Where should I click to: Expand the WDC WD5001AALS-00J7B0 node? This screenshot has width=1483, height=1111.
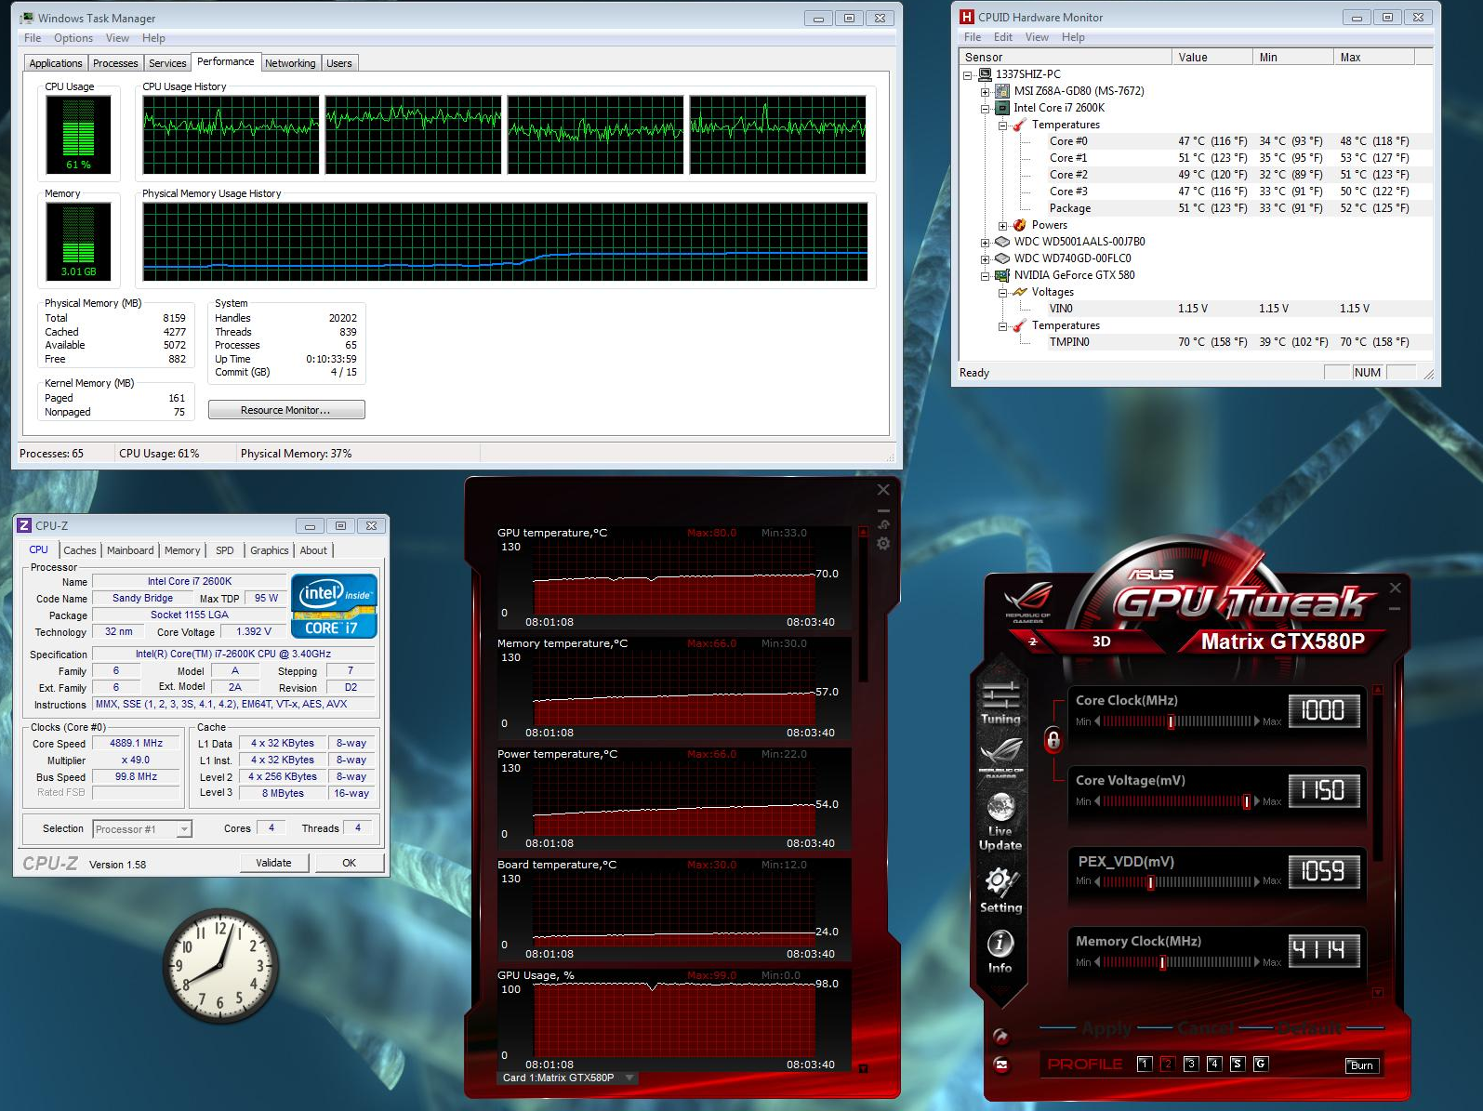pos(985,242)
